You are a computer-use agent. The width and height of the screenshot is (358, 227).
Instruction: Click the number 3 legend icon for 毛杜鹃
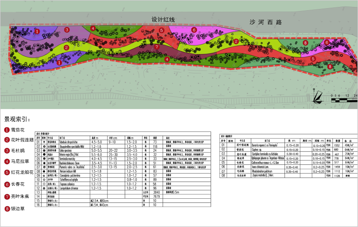click(x=7, y=151)
